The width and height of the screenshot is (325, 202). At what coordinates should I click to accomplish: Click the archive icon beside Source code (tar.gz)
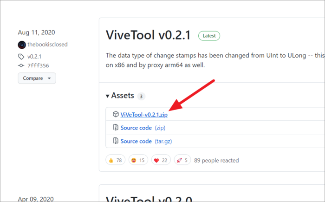pos(116,141)
